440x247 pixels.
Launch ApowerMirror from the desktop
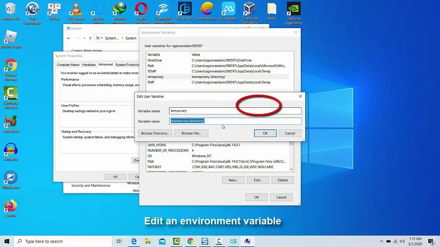(x=228, y=11)
